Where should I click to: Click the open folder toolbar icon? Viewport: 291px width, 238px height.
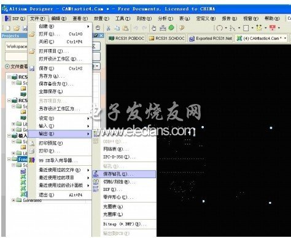(x=17, y=28)
